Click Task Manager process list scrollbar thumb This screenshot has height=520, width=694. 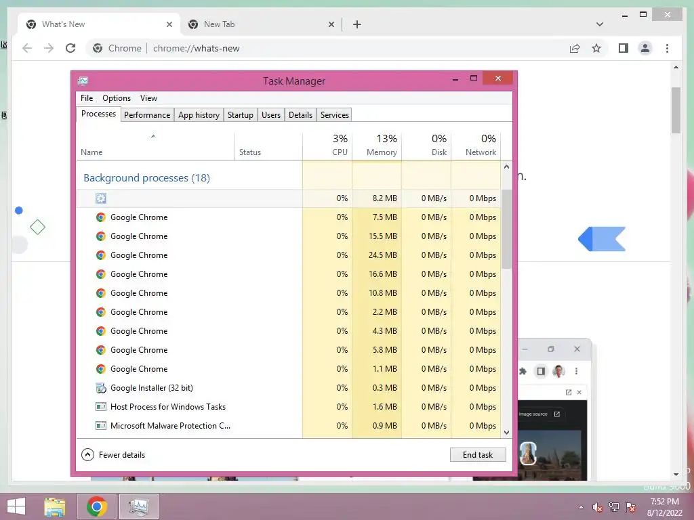tap(507, 229)
